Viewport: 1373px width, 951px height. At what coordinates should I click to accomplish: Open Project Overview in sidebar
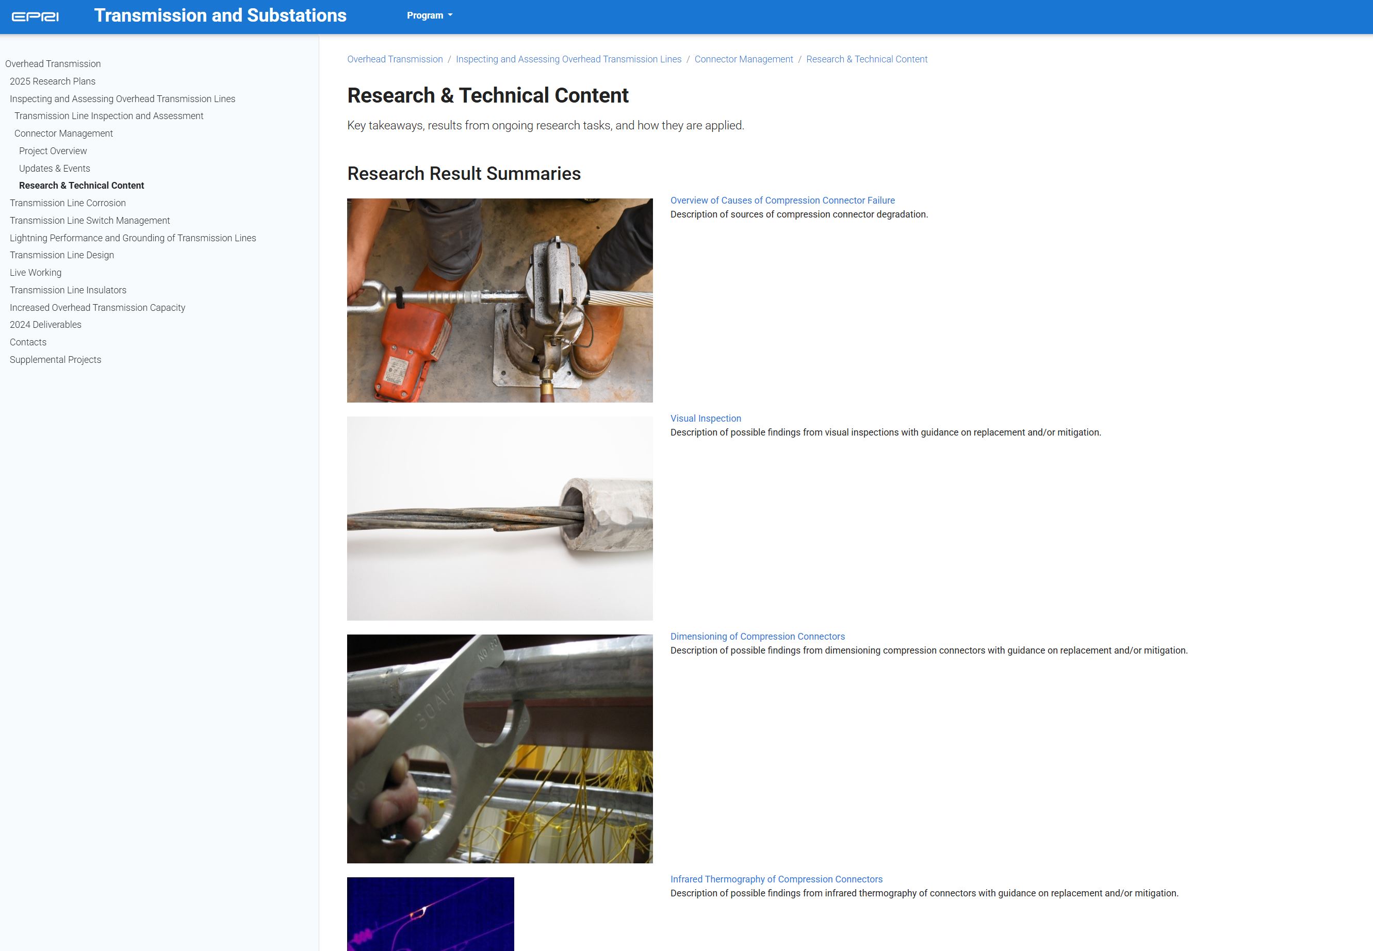coord(53,151)
